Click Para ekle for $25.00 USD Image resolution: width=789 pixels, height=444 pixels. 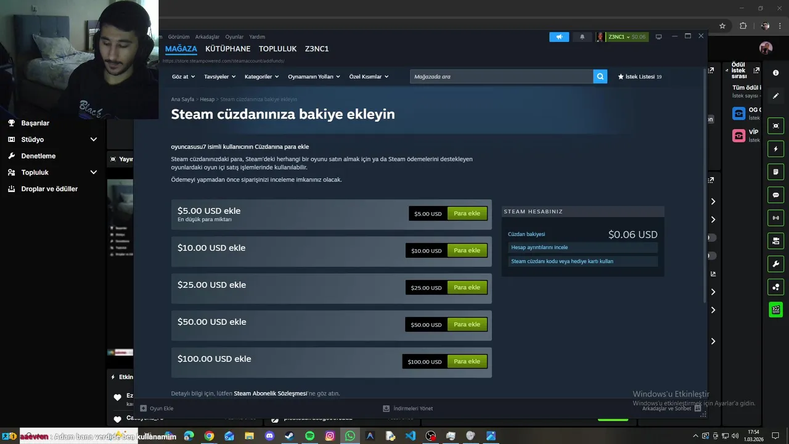point(467,287)
